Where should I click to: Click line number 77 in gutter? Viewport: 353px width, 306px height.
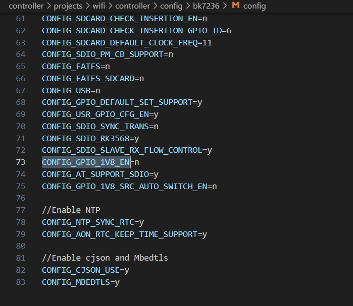point(21,210)
